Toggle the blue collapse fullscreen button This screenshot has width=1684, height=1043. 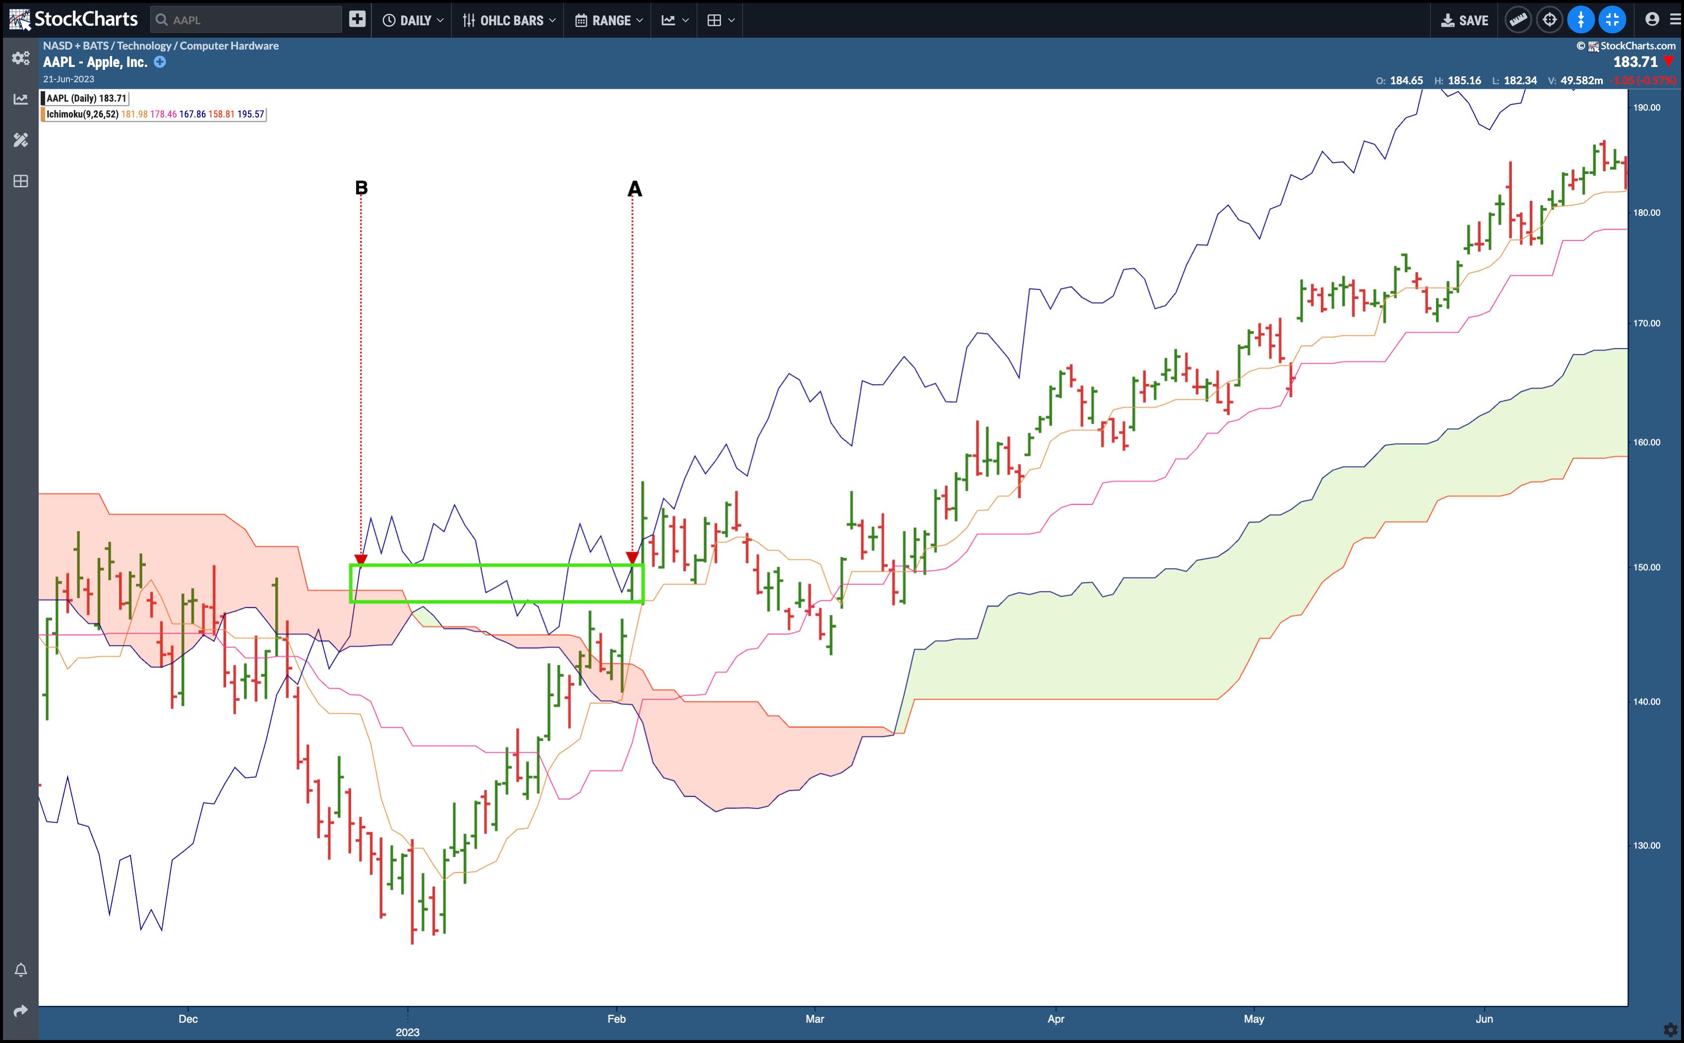[1612, 20]
